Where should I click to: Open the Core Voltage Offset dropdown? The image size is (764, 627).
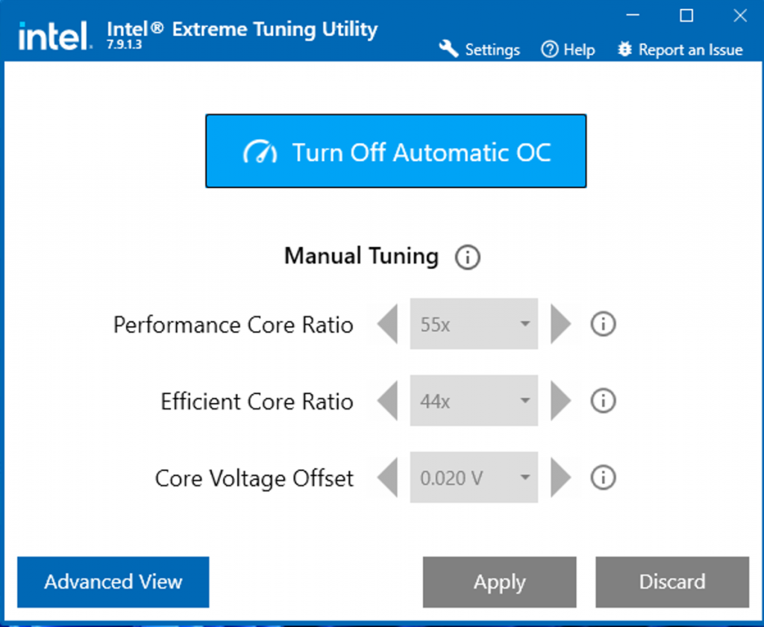coord(474,478)
